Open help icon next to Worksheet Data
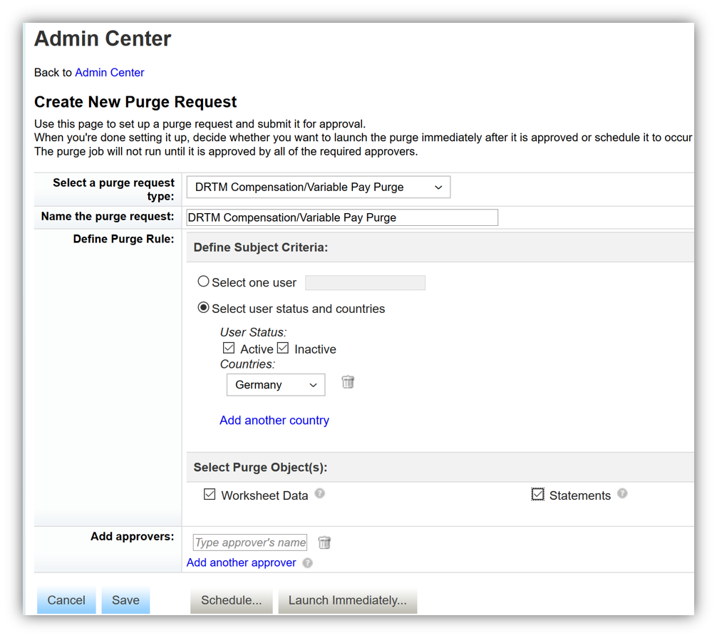This screenshot has width=717, height=638. point(319,493)
